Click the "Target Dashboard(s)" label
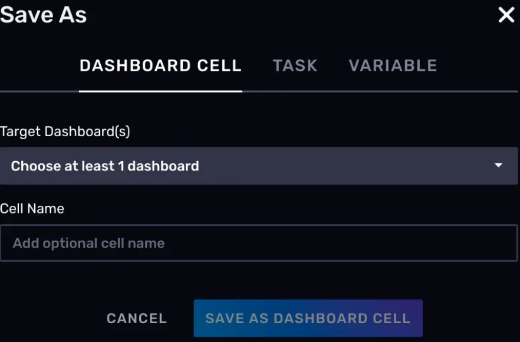Screen dimensions: 520x342 (x=65, y=131)
